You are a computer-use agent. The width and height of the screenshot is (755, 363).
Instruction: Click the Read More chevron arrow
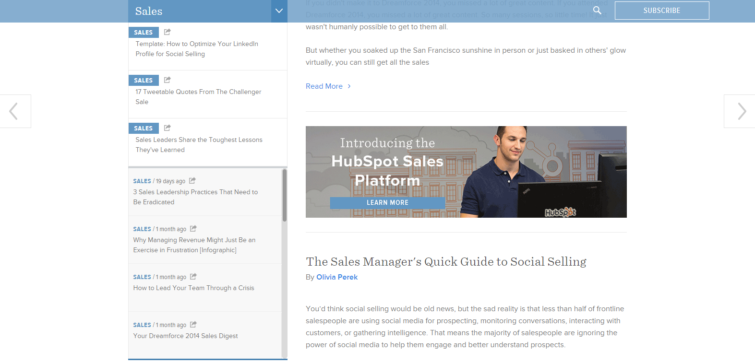click(x=349, y=86)
